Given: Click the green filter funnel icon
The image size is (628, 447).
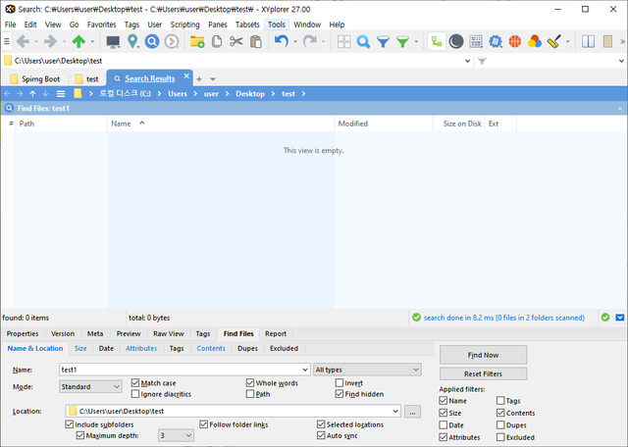Looking at the screenshot, I should tap(402, 41).
